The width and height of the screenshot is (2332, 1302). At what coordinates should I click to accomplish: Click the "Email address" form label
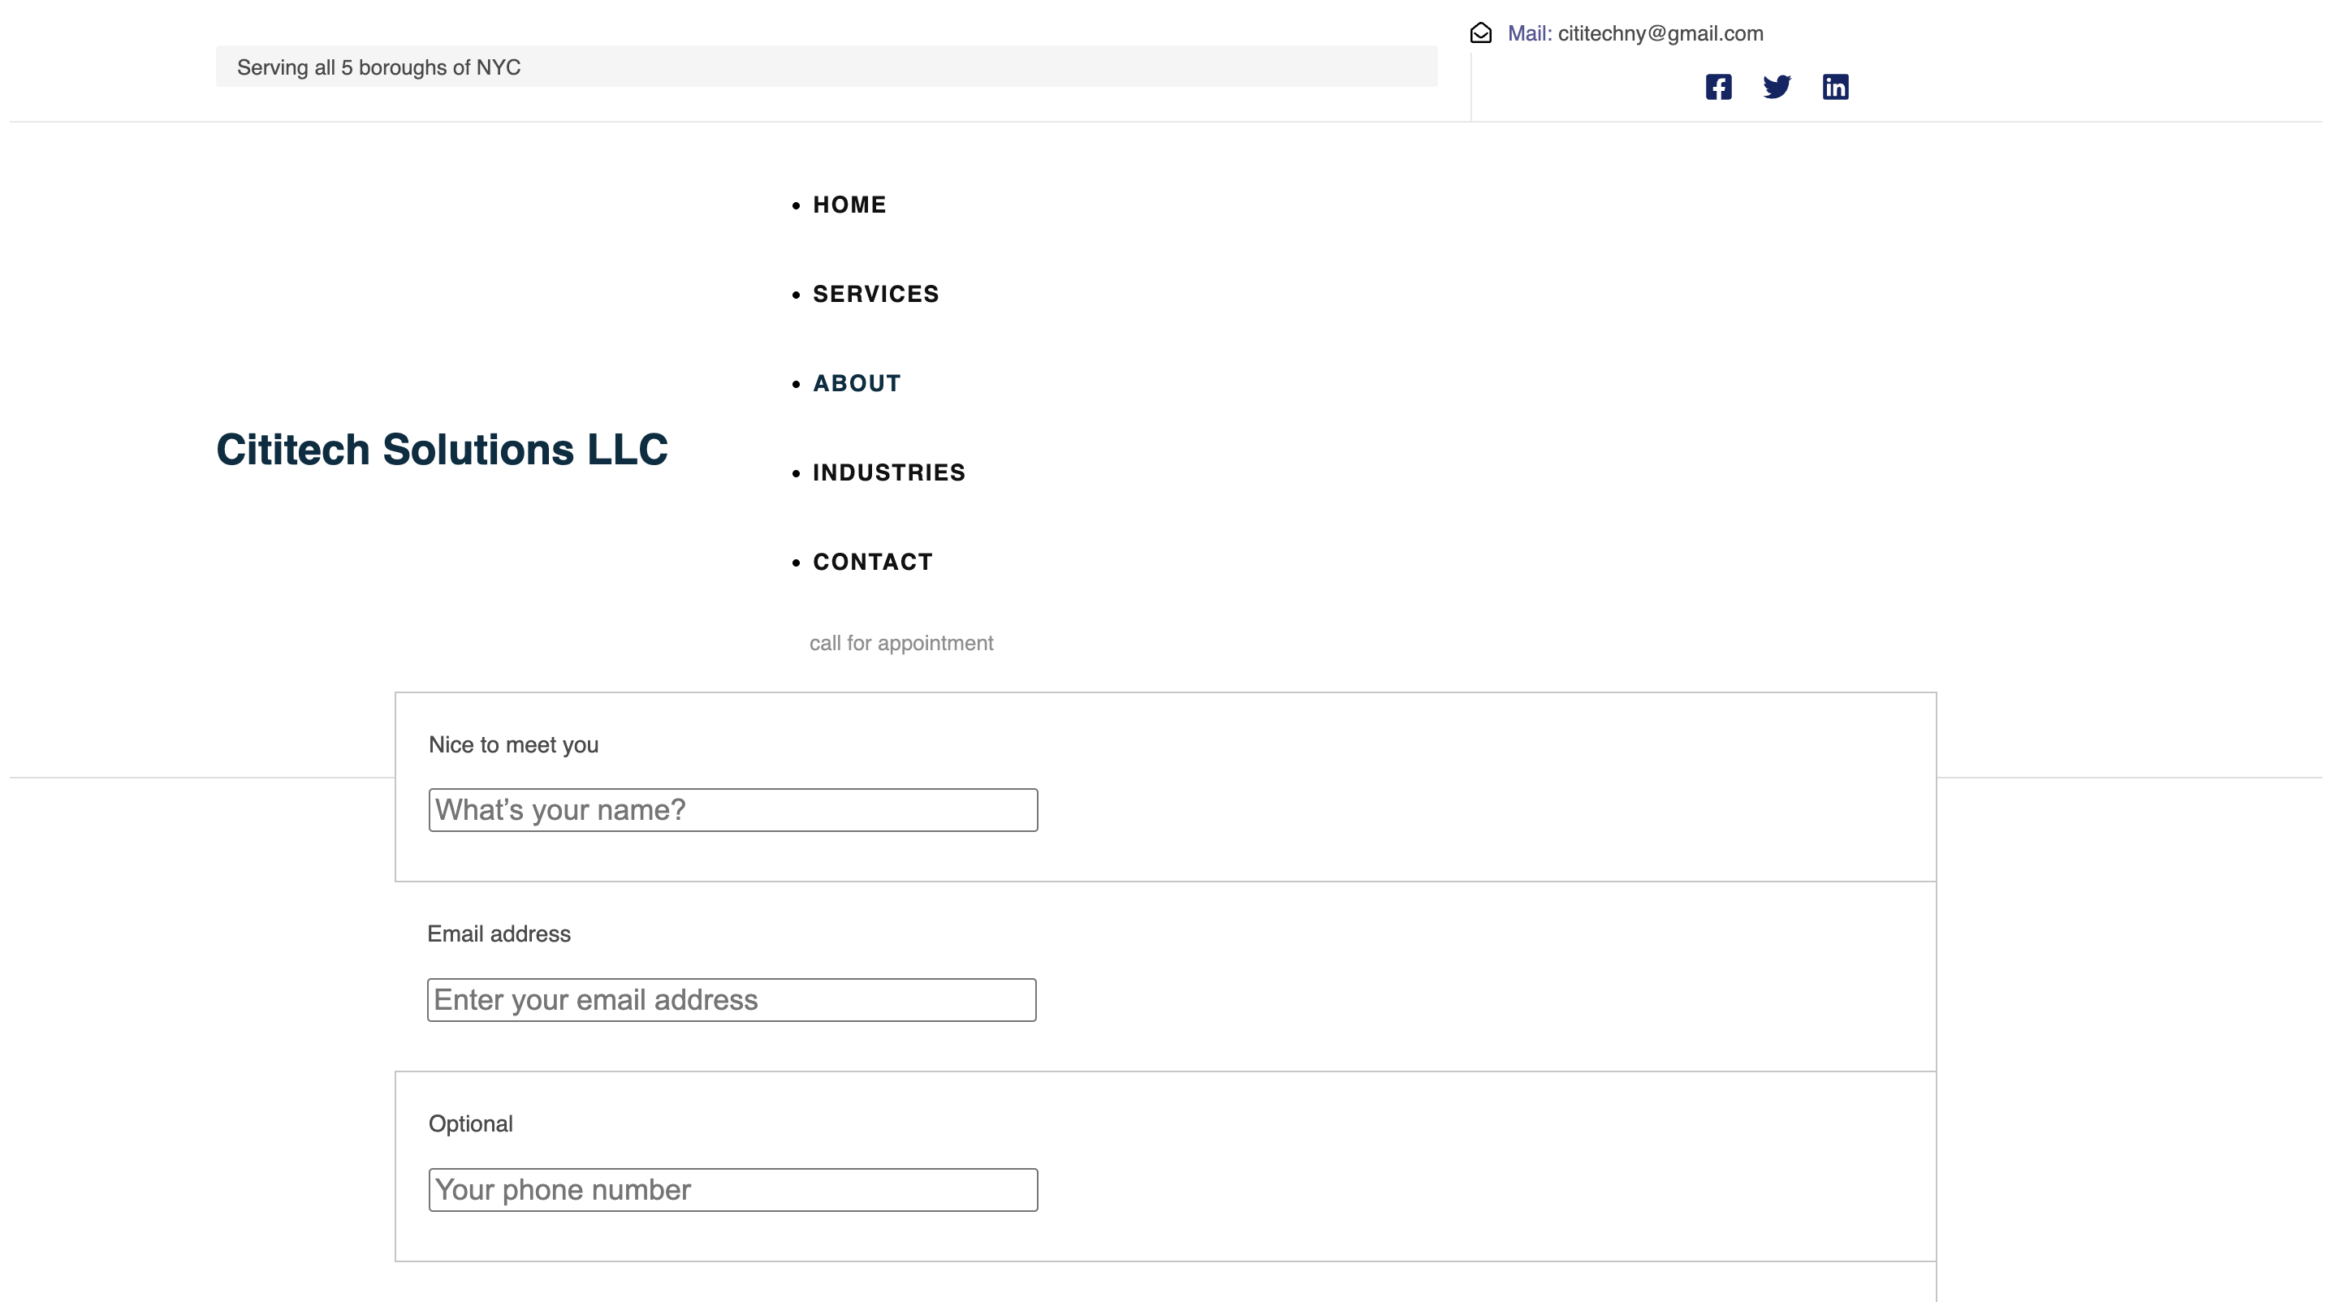click(499, 933)
